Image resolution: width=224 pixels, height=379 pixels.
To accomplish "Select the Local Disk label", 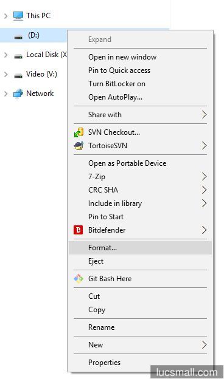I will 46,55.
